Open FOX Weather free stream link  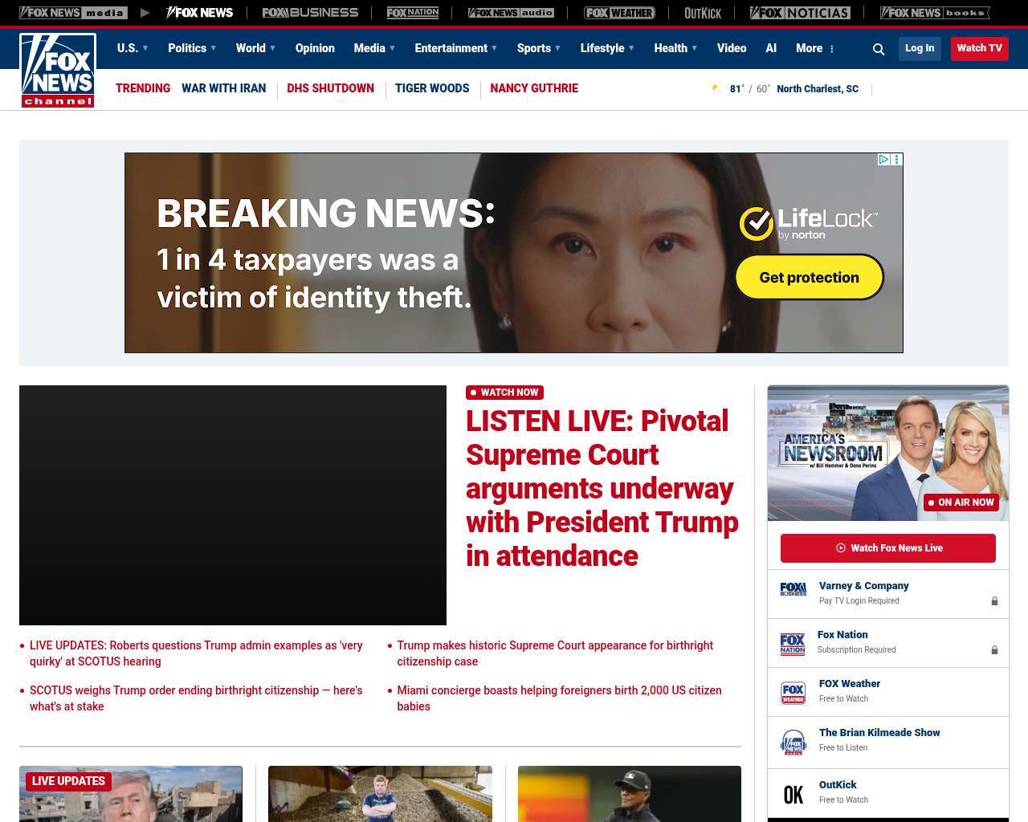click(850, 684)
